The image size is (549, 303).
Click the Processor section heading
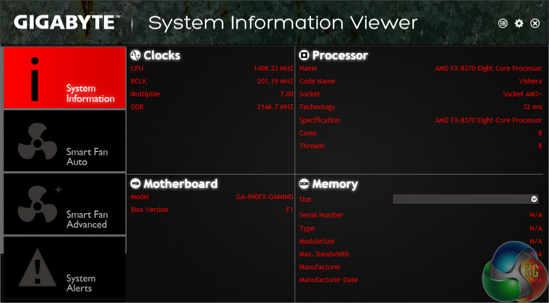pos(340,55)
